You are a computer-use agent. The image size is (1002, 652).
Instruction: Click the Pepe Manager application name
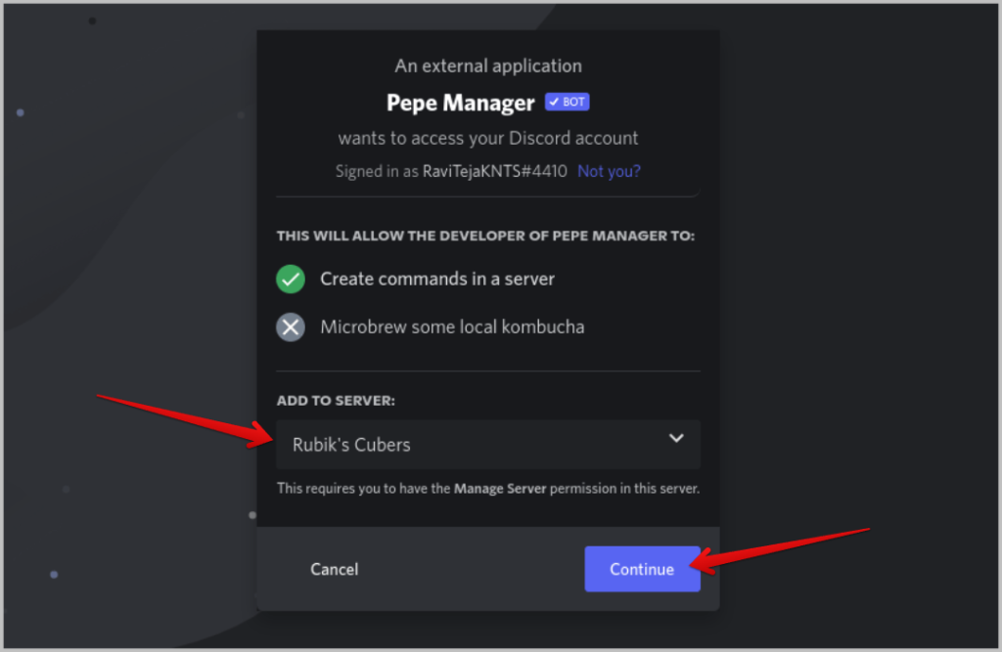tap(460, 103)
